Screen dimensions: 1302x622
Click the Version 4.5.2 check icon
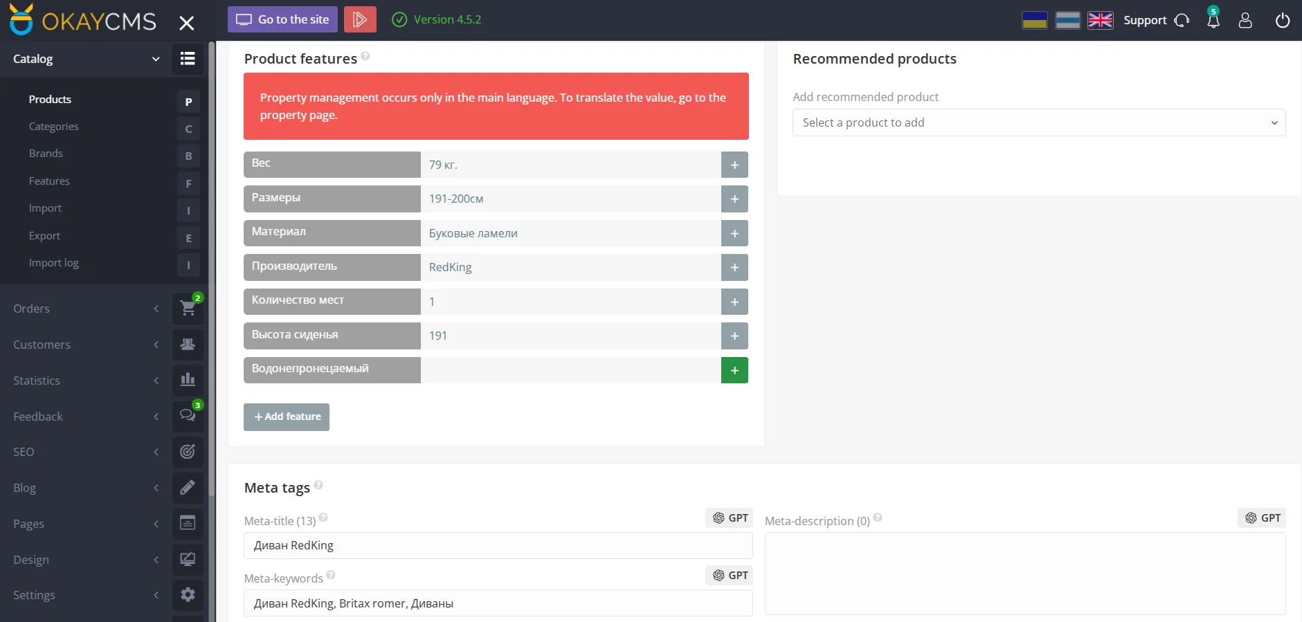(x=399, y=19)
